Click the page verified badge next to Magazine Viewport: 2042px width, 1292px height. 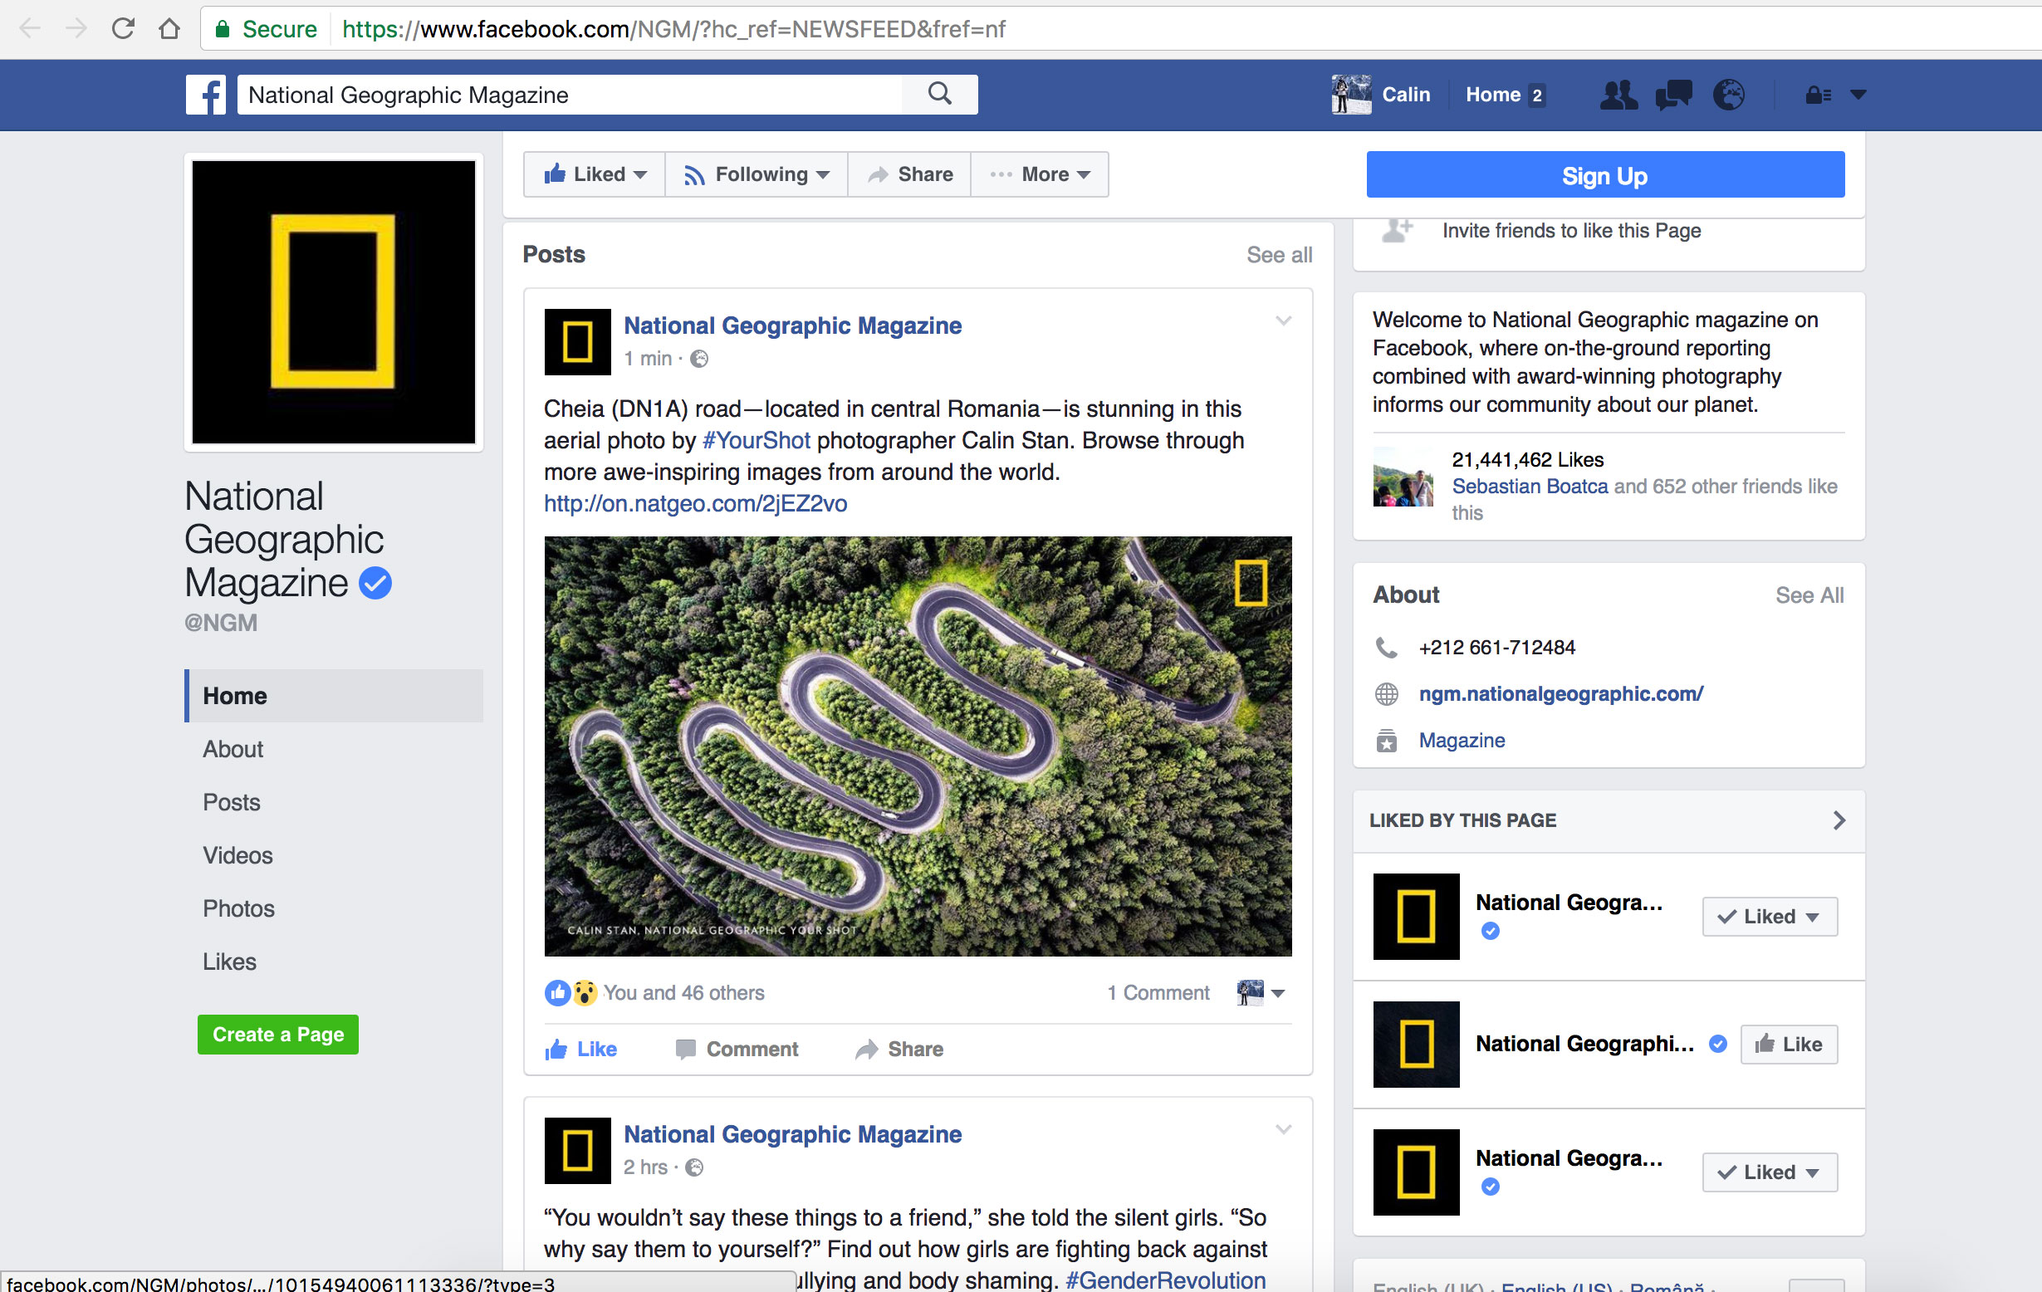click(x=375, y=583)
